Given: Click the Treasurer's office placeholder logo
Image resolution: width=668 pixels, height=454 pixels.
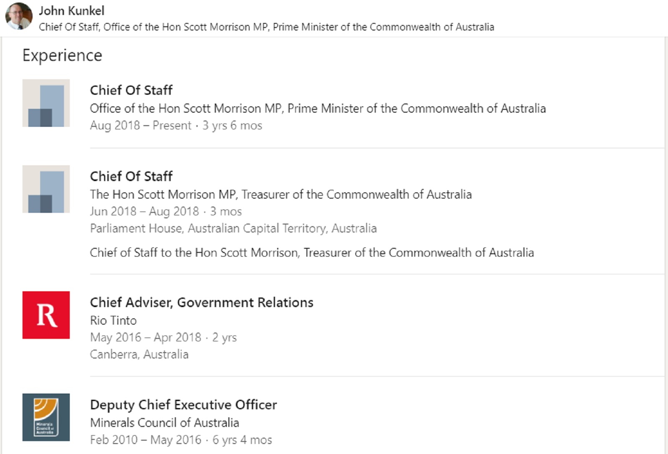Looking at the screenshot, I should click(46, 189).
